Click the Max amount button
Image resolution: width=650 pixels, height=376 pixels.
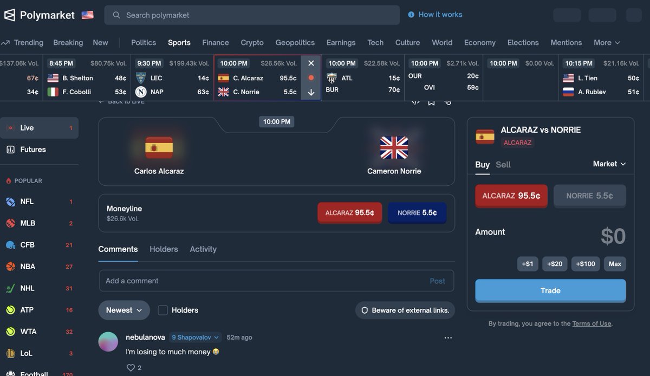click(x=615, y=264)
